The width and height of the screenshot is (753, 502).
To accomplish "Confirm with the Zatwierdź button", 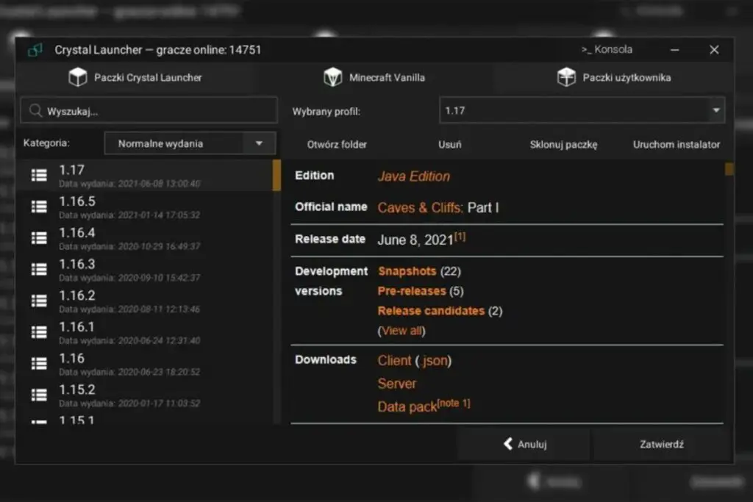I will [662, 444].
